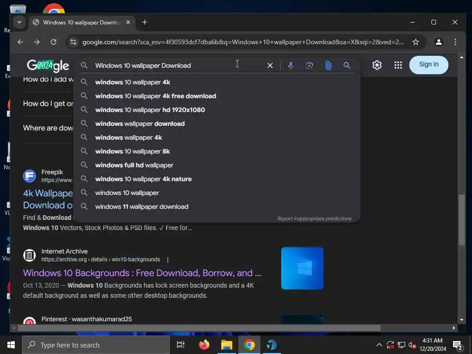The height and width of the screenshot is (354, 472).
Task: Switch to Chrome on the taskbar
Action: pos(249,345)
